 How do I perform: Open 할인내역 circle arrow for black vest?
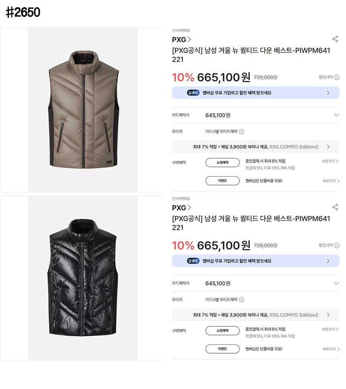[x=337, y=245]
